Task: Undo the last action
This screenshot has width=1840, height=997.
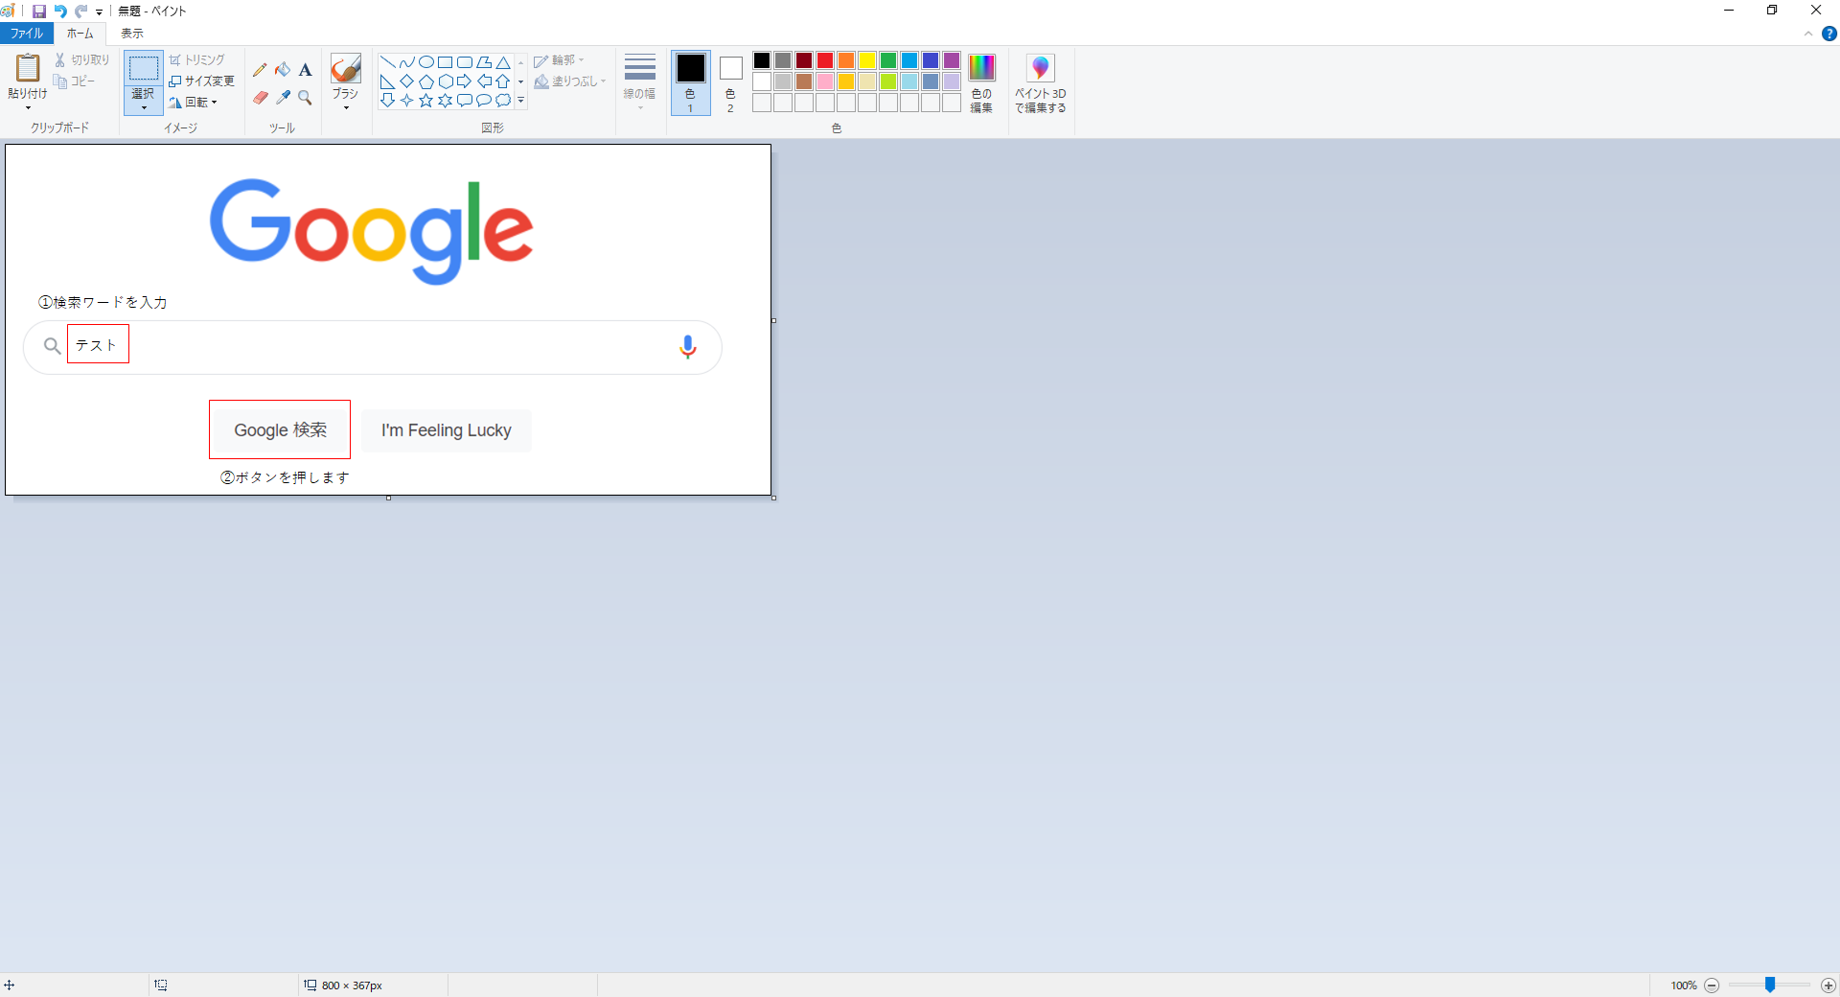Action: 60,12
